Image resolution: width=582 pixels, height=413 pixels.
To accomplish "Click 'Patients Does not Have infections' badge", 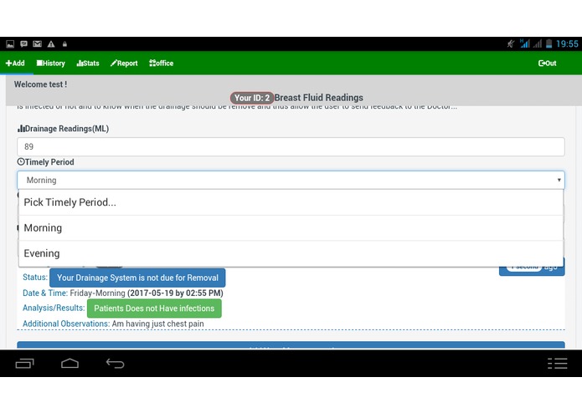I will (x=154, y=308).
